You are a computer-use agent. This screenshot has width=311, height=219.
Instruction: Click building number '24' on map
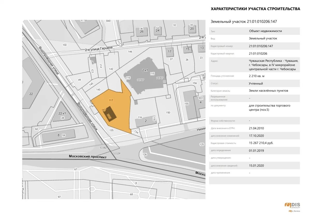[157, 30]
